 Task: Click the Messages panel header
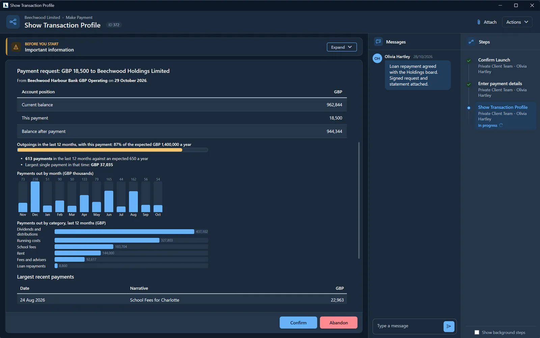(x=414, y=42)
